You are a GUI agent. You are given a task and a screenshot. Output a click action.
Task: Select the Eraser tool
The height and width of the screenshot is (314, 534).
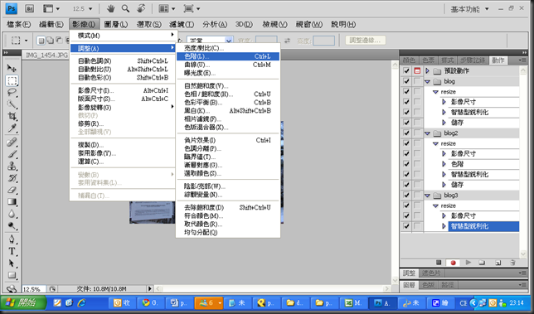pyautogui.click(x=12, y=190)
